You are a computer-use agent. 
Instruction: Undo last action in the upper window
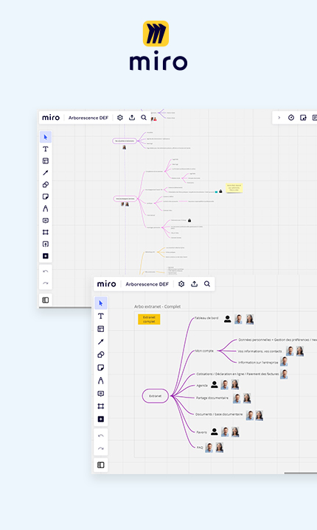[x=46, y=272]
